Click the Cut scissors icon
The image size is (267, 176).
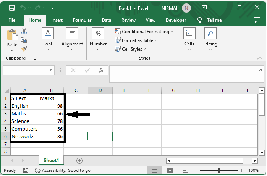[24, 31]
